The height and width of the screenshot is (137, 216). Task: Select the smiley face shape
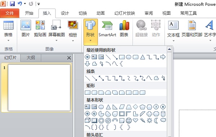click(129, 121)
